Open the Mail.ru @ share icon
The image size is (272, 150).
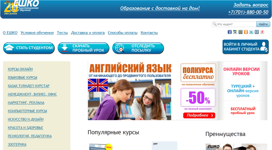240,32
